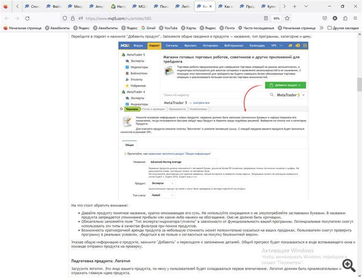Switch to the "Купит" tab

point(269,6)
